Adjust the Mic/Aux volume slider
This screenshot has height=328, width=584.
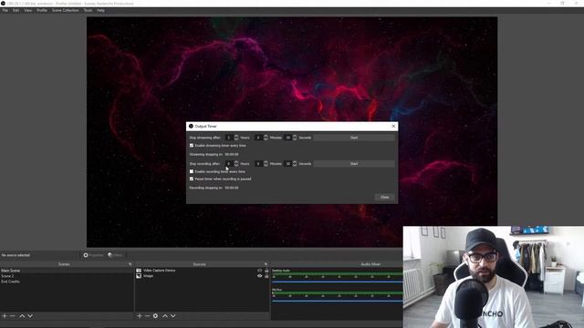click(x=338, y=302)
